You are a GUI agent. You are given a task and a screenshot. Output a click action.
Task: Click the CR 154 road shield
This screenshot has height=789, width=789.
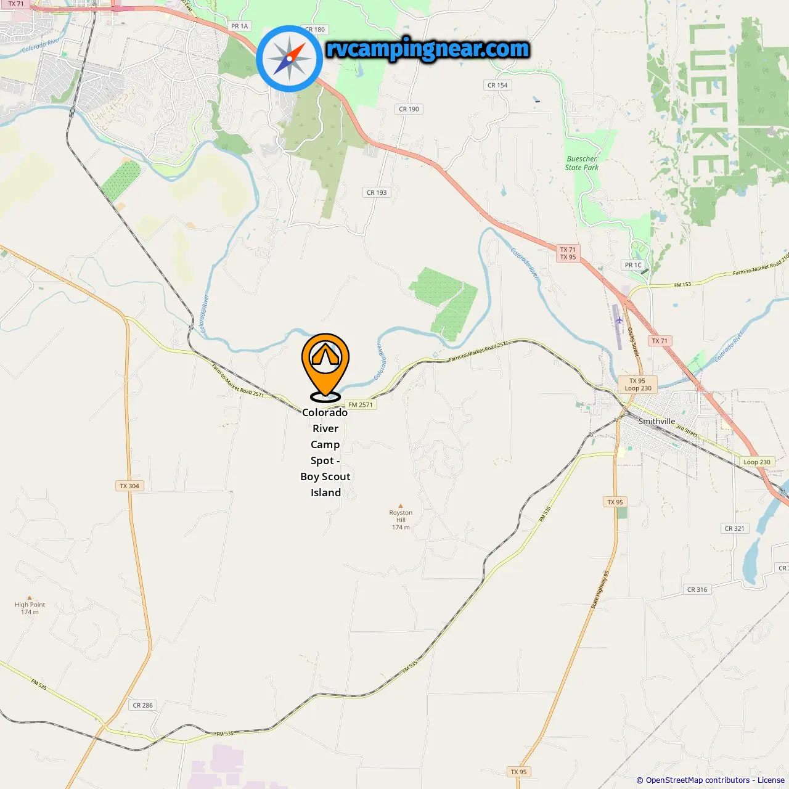click(x=497, y=85)
